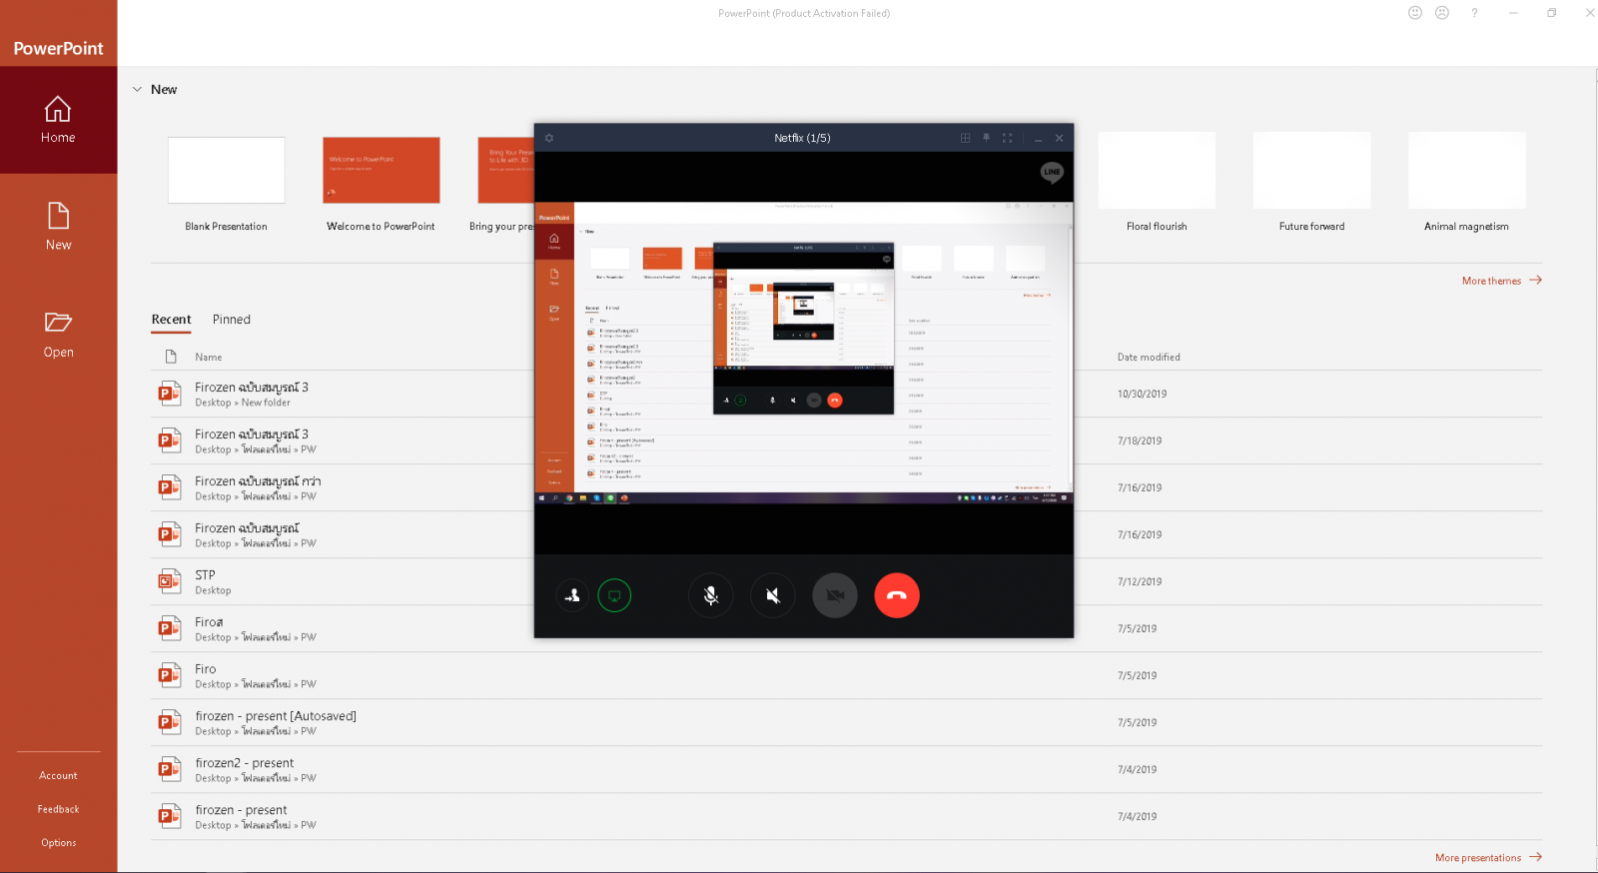Collapse the New section chevron
The height and width of the screenshot is (873, 1598).
137,90
